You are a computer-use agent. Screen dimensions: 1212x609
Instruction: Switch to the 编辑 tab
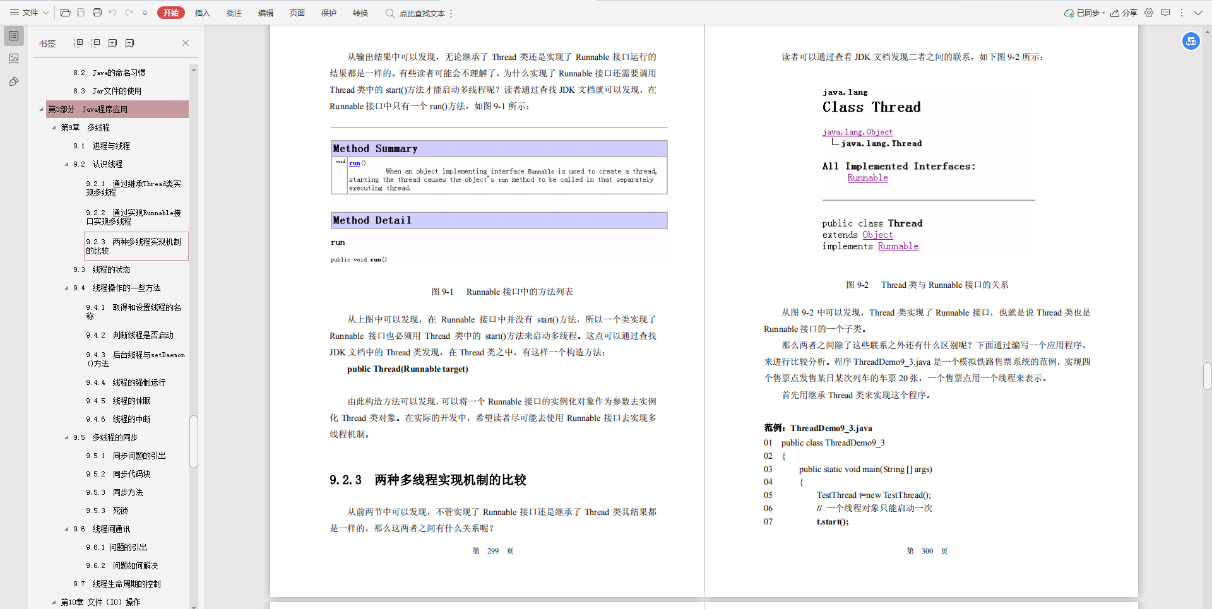pos(266,13)
